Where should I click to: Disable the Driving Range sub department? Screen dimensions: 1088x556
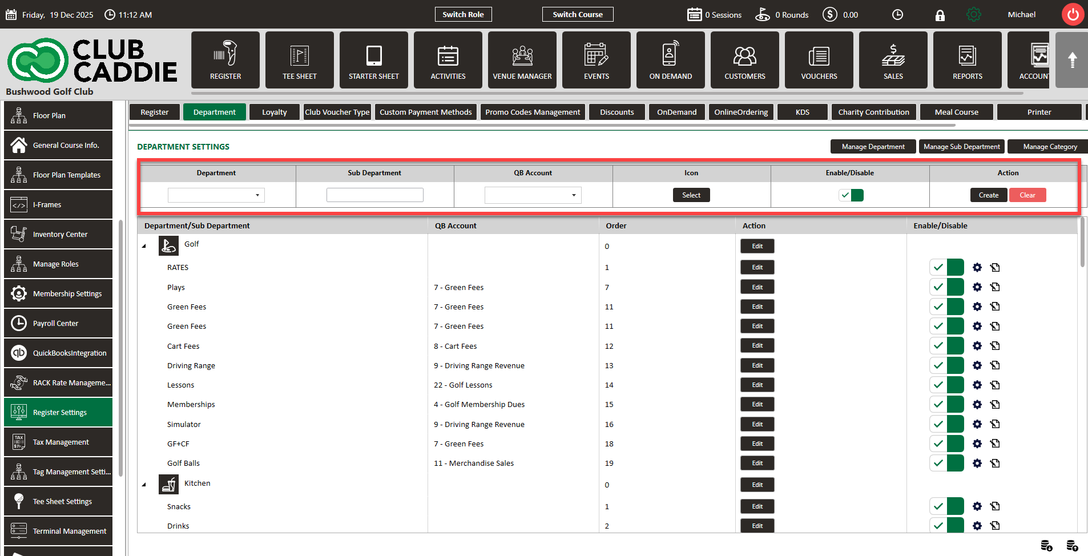pos(946,365)
